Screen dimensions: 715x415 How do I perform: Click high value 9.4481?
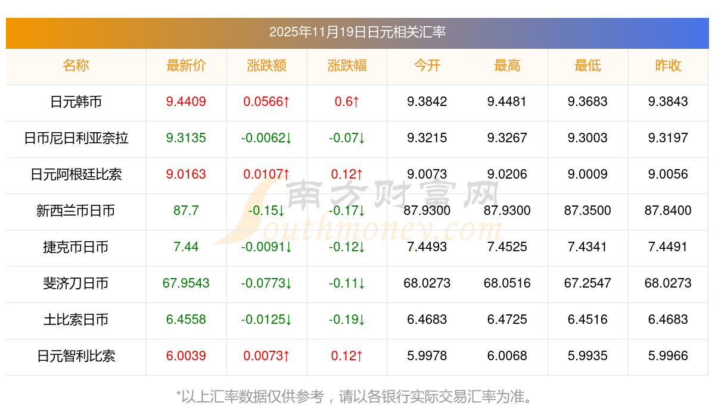(x=507, y=102)
